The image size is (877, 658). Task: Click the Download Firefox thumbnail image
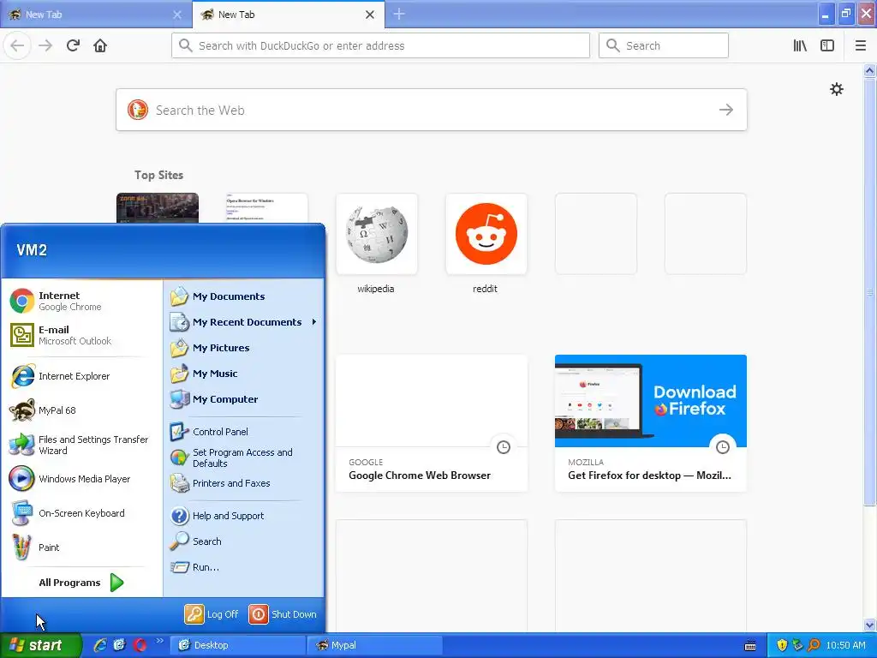click(651, 401)
